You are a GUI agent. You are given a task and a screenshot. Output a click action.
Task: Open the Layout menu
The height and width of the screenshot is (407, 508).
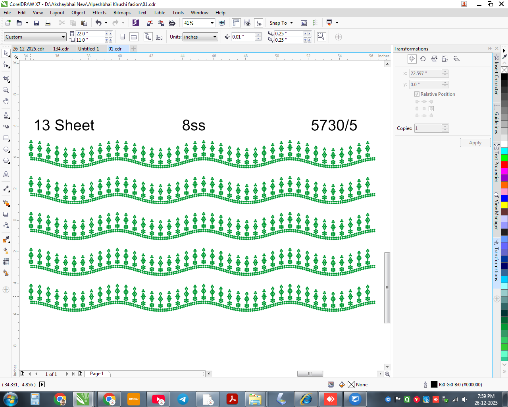57,13
